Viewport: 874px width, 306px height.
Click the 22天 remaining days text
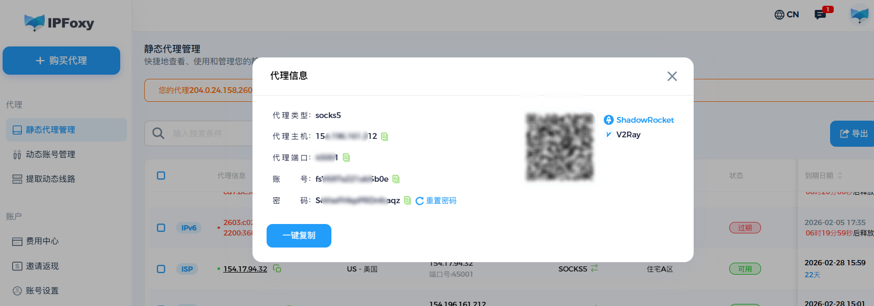pyautogui.click(x=812, y=275)
